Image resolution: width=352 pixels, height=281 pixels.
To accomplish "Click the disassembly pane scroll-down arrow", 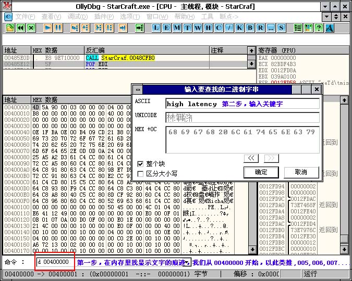I will [251, 64].
